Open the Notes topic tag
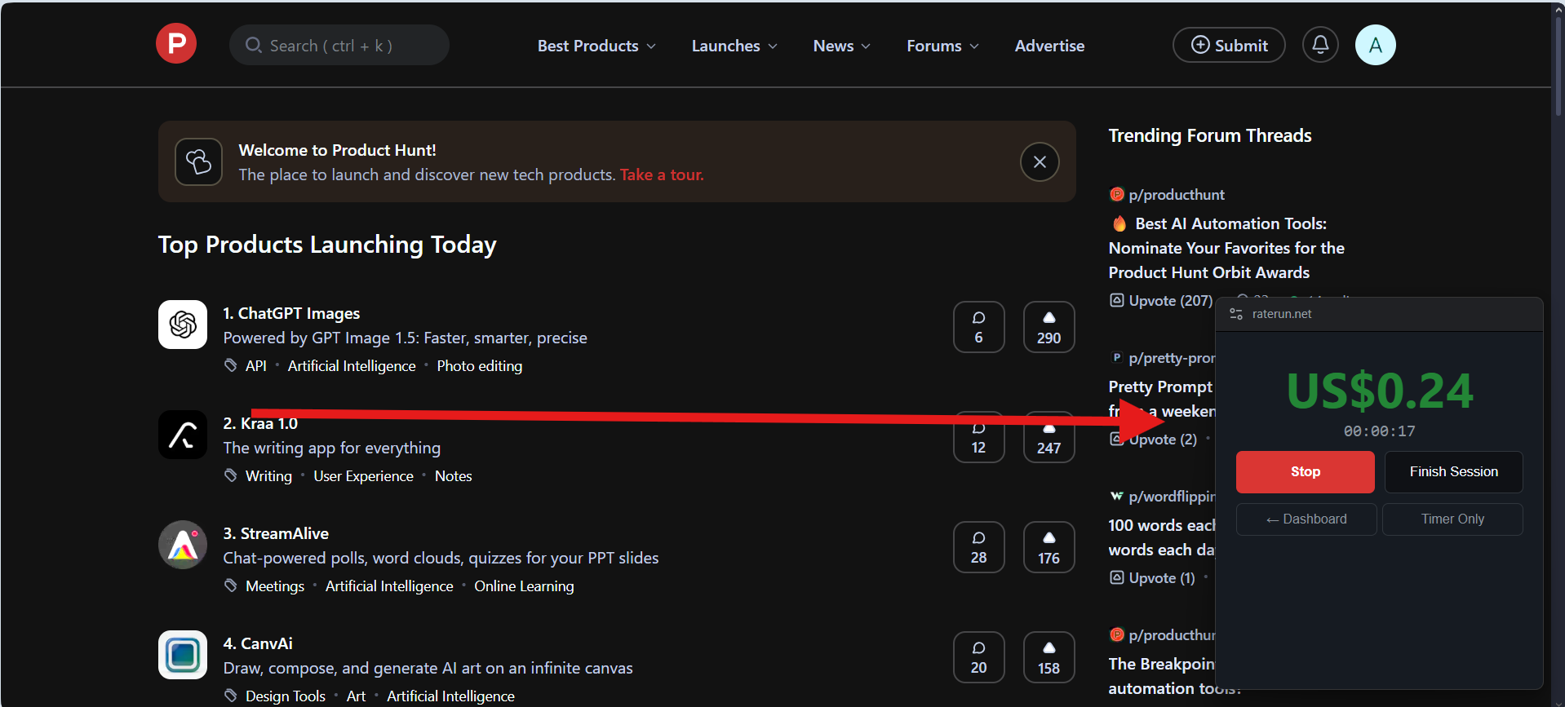1565x707 pixels. (x=454, y=476)
